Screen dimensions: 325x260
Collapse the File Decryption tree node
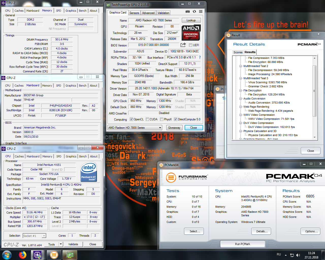241,90
